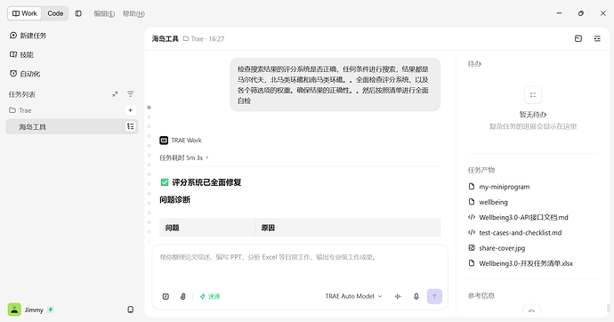Open Wellbeing3.0-开发任务清单.xlsx file

pos(521,263)
